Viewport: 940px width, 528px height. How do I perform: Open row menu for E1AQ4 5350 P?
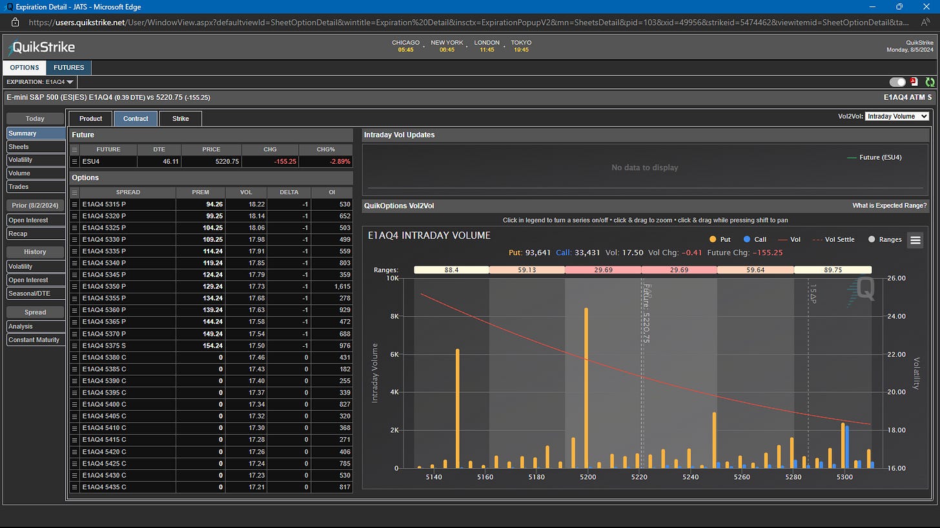point(75,287)
